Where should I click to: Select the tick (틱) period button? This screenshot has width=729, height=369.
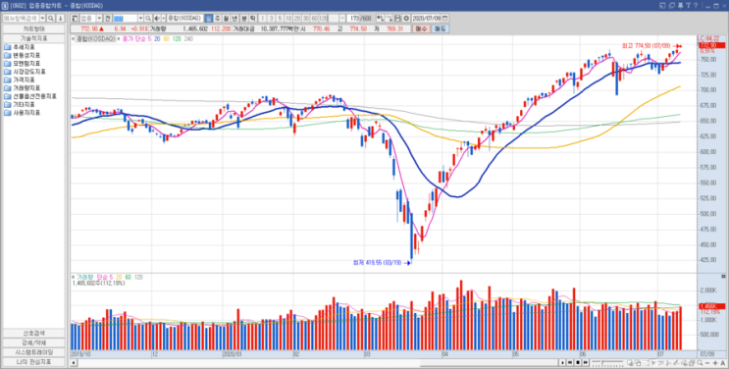coord(252,18)
